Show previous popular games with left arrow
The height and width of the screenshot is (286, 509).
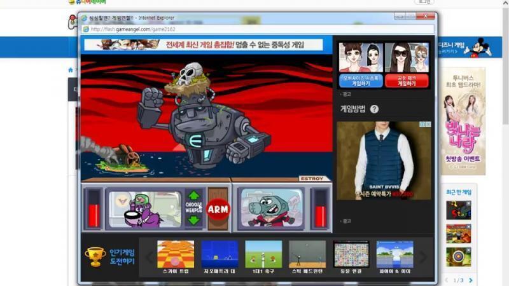coord(150,257)
